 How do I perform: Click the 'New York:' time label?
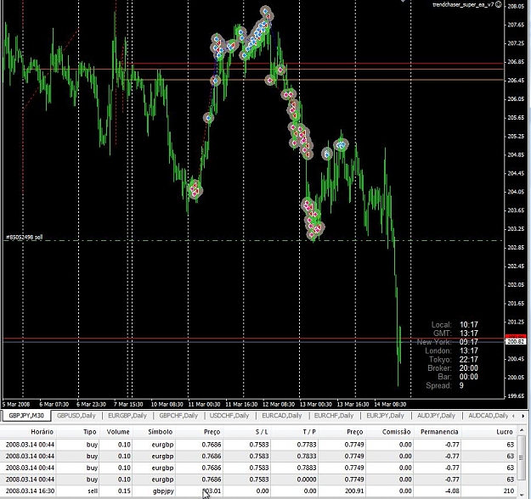[x=434, y=342]
